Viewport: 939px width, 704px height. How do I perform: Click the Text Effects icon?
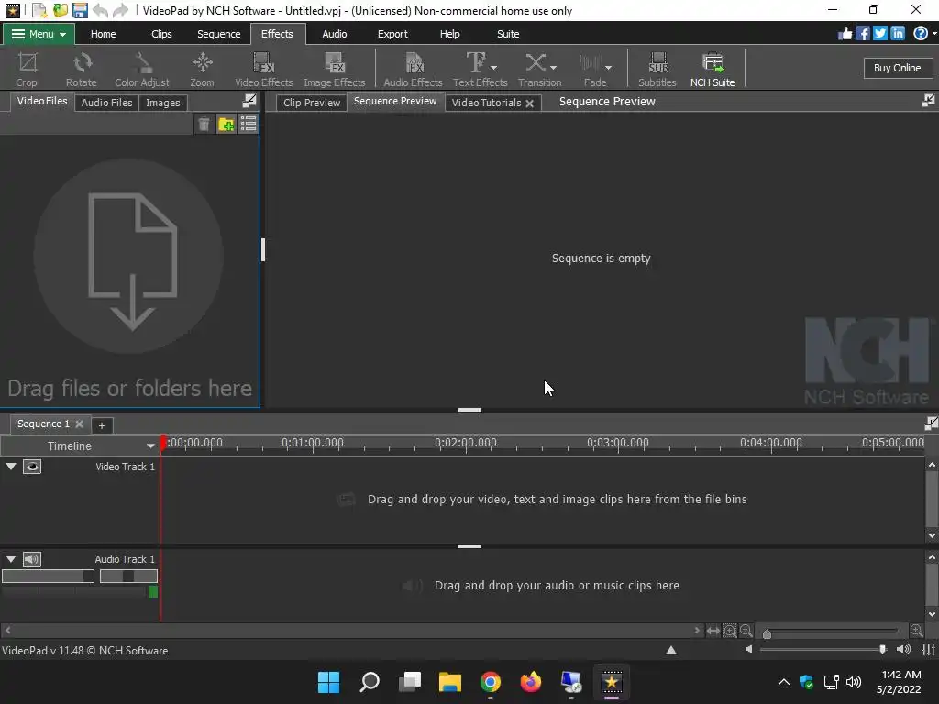point(476,62)
